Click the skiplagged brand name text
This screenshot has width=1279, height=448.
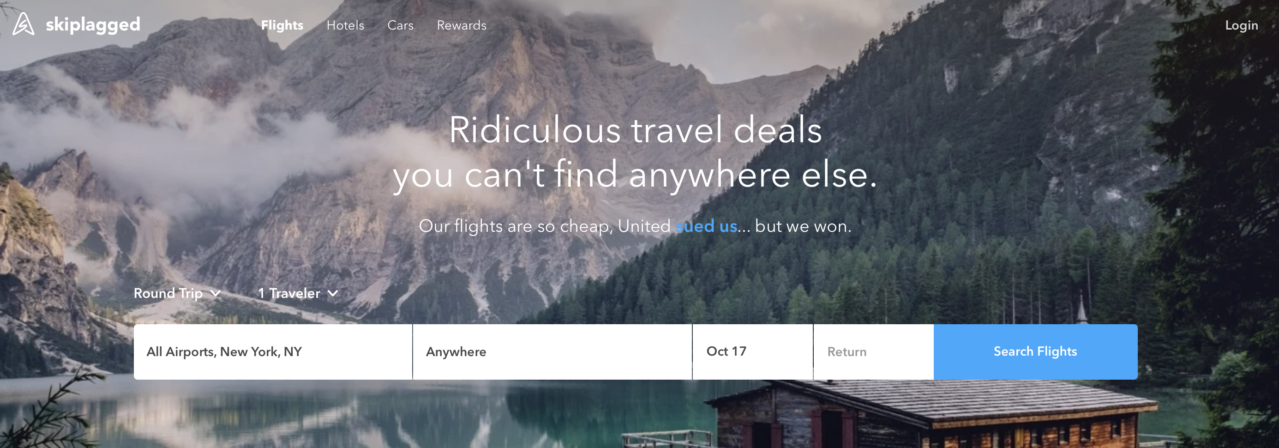tap(93, 24)
